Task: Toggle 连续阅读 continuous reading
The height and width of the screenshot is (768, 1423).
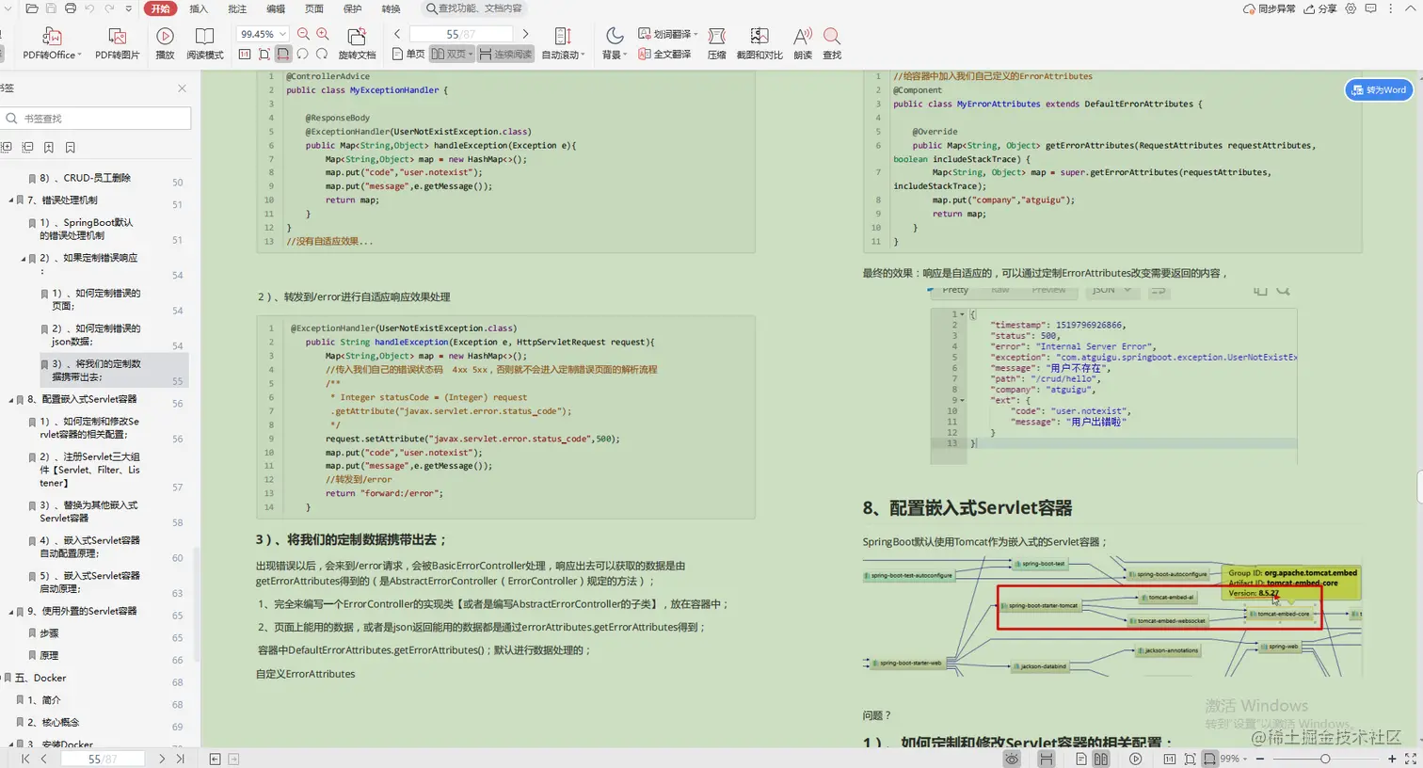Action: pos(505,55)
